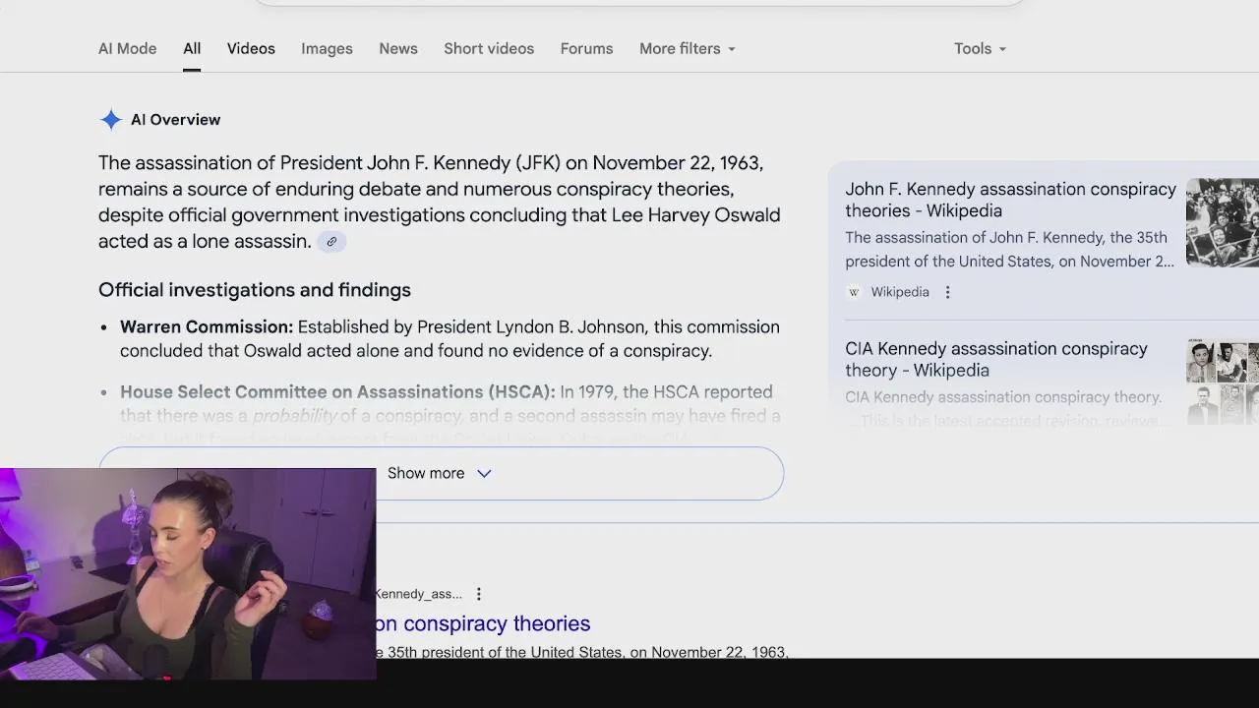Open the AI Mode tab
This screenshot has width=1259, height=708.
coord(127,48)
